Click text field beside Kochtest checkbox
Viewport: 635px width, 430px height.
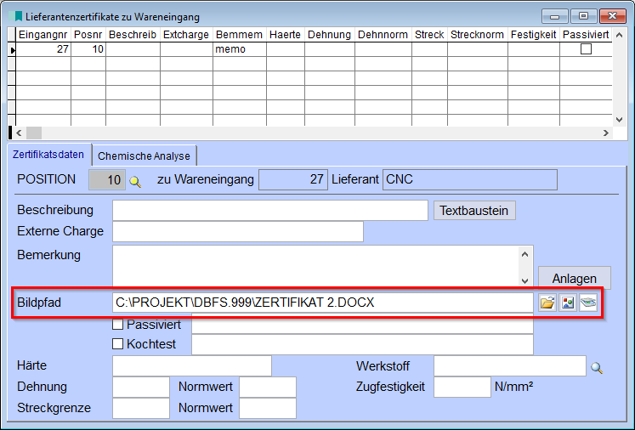tap(362, 344)
